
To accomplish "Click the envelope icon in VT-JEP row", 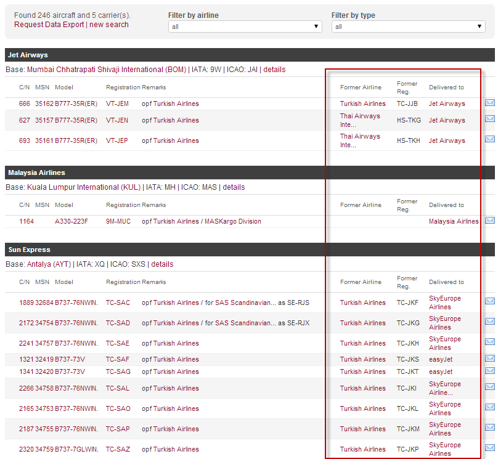I will [x=490, y=139].
